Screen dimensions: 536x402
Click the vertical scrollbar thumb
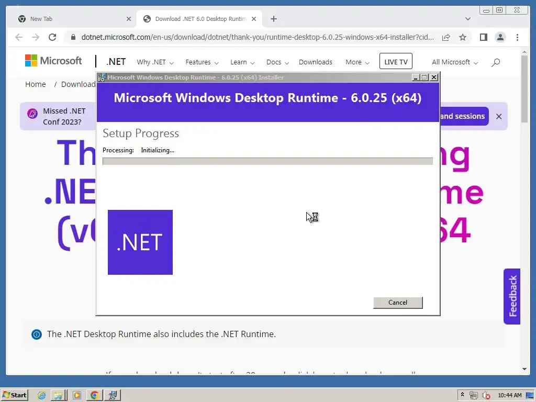(x=524, y=89)
